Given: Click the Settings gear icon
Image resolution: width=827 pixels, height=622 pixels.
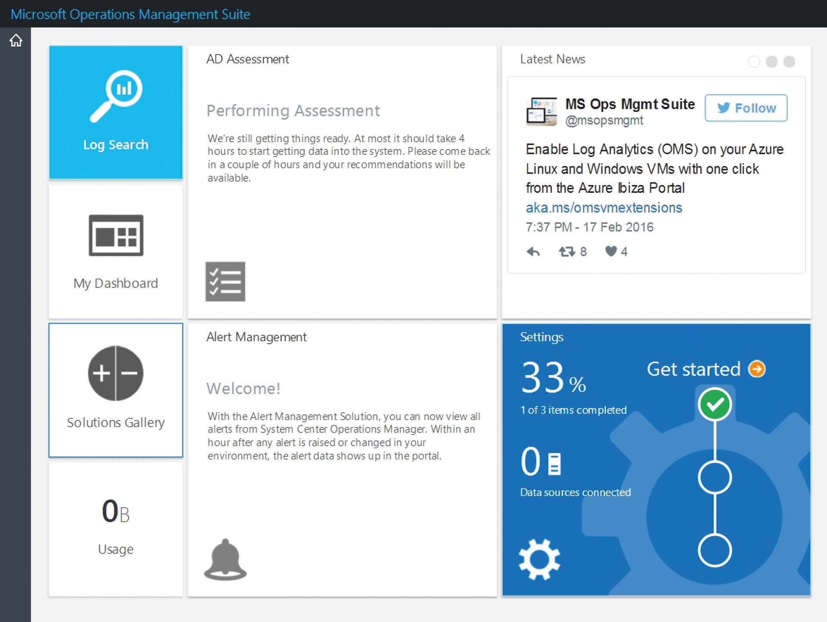Looking at the screenshot, I should (539, 559).
